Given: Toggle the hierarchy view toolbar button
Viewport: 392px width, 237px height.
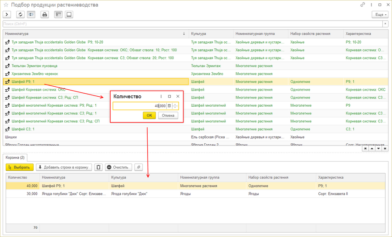Looking at the screenshot, I should click(x=31, y=14).
